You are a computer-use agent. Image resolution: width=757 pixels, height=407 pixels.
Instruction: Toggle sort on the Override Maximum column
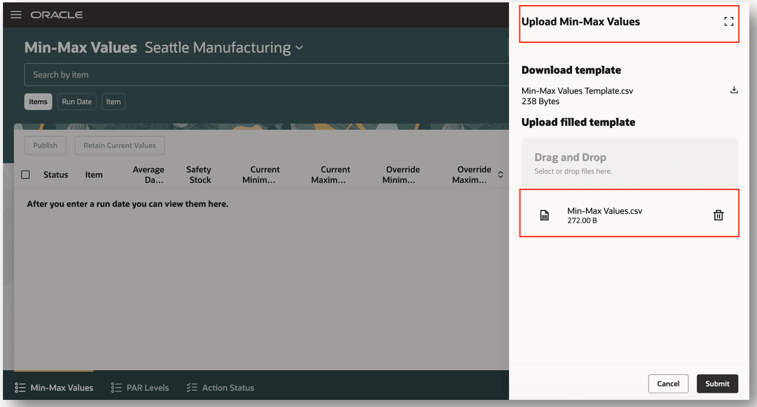500,174
